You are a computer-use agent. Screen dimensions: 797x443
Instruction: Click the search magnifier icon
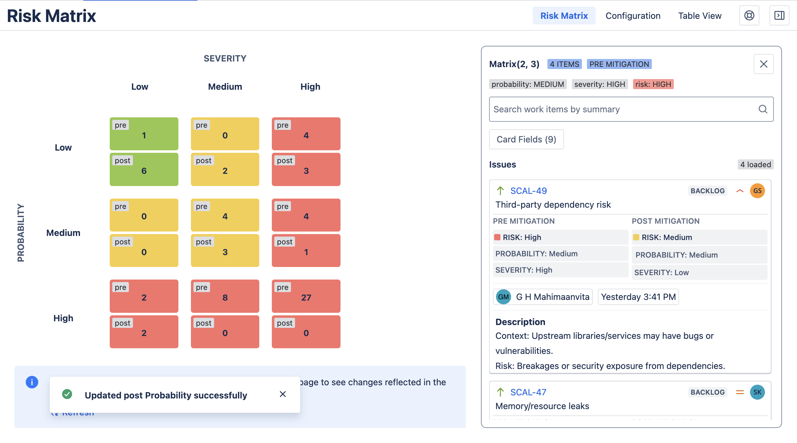763,109
